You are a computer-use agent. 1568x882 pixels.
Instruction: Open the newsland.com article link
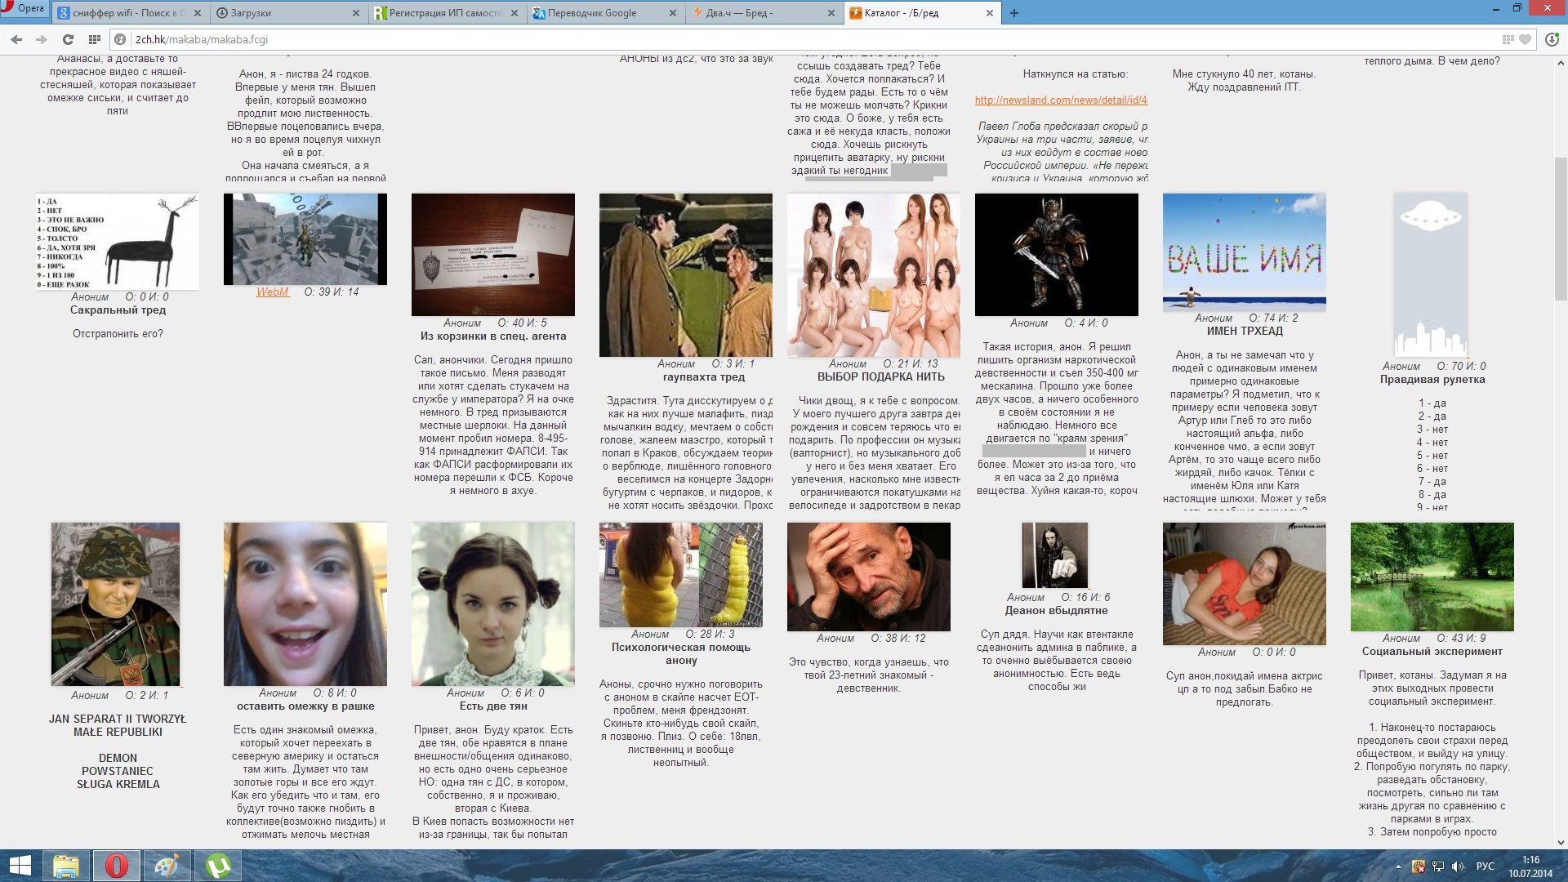point(1060,100)
